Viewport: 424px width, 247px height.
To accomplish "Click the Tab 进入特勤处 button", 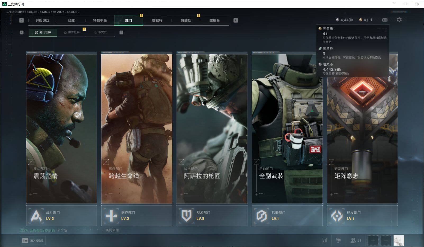I will pos(33,241).
